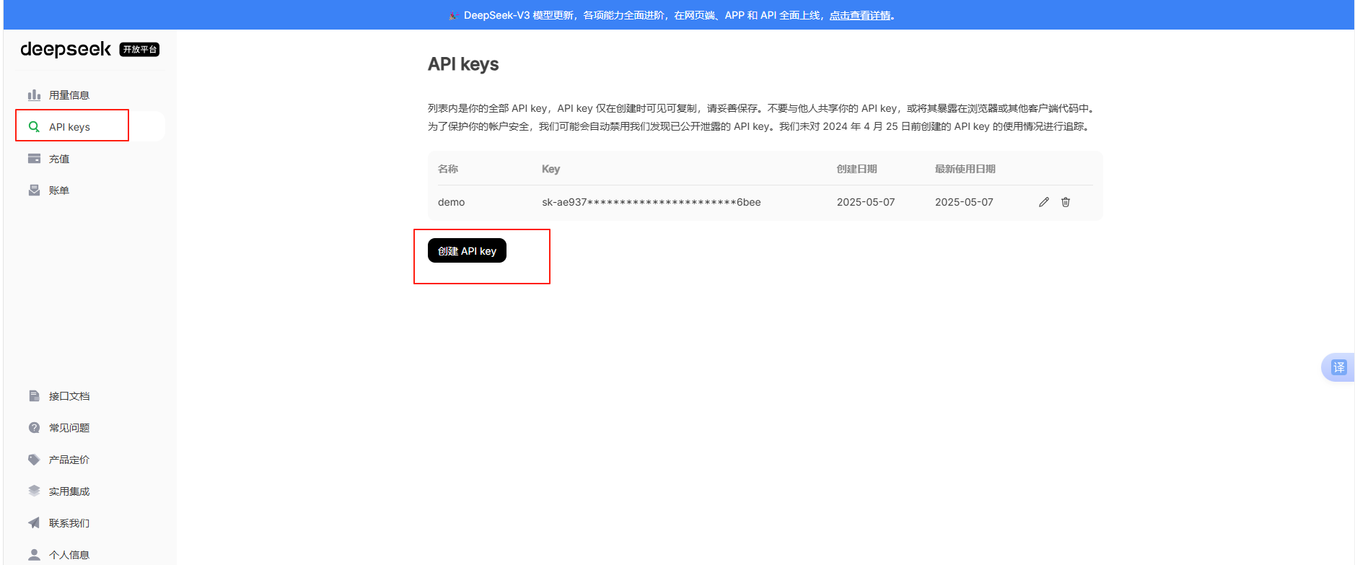This screenshot has height=565, width=1355.
Task: Click the 最新使用日期 column header
Action: [x=965, y=169]
